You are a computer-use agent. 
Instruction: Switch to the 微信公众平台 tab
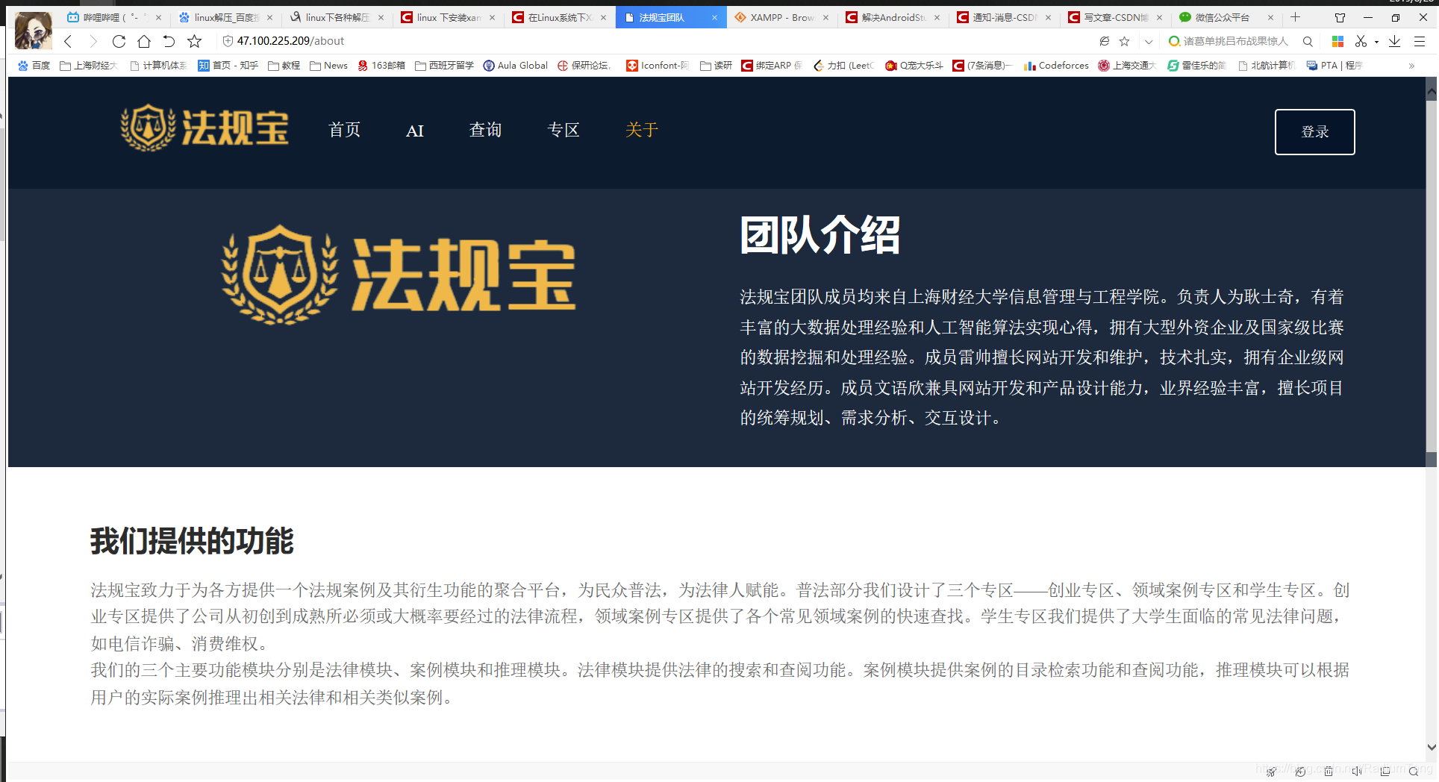coord(1224,16)
